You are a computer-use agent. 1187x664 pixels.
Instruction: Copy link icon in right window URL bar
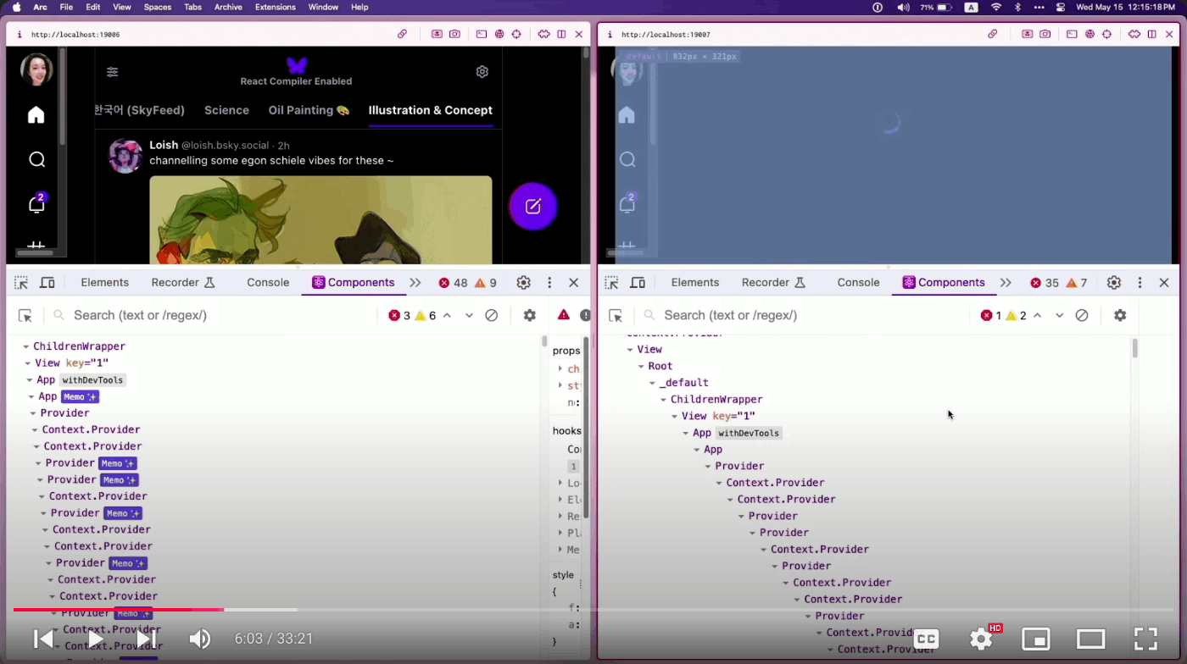click(992, 34)
